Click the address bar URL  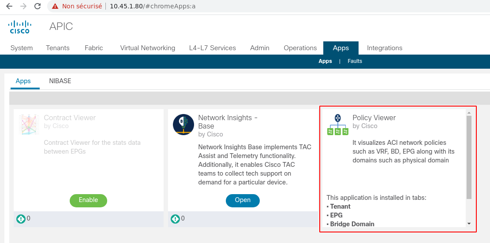[153, 6]
